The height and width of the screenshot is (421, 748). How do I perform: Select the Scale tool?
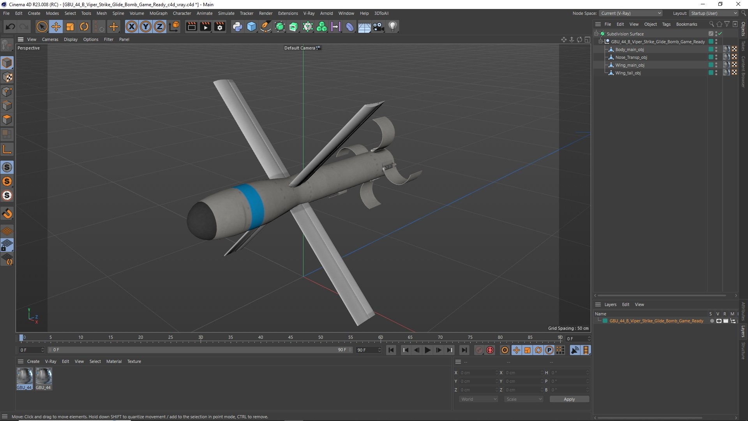(x=70, y=27)
